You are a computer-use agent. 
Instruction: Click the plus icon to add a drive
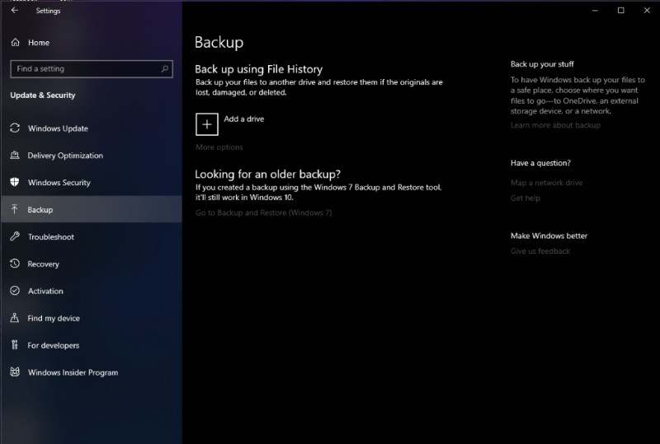[x=207, y=124]
